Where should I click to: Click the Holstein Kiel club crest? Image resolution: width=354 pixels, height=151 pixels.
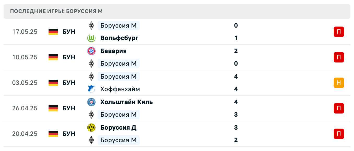coord(91,102)
